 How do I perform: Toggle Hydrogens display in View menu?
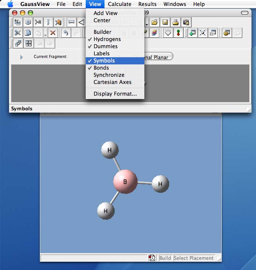click(107, 39)
